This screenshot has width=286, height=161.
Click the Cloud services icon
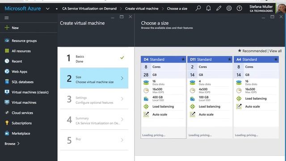7,112
